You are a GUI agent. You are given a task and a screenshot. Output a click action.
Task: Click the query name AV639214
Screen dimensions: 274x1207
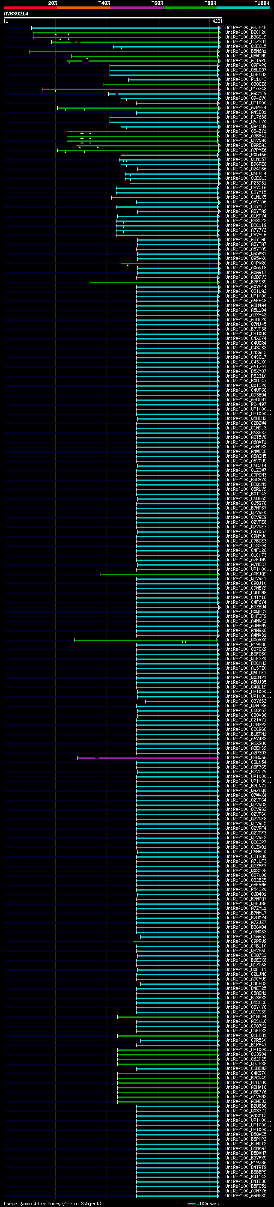pos(16,14)
